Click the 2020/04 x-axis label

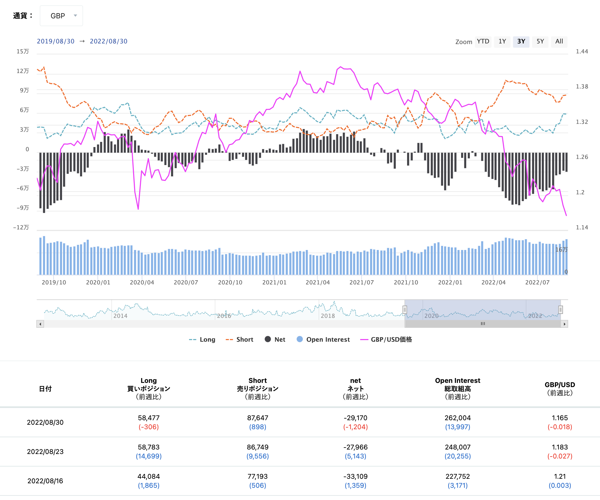point(142,282)
